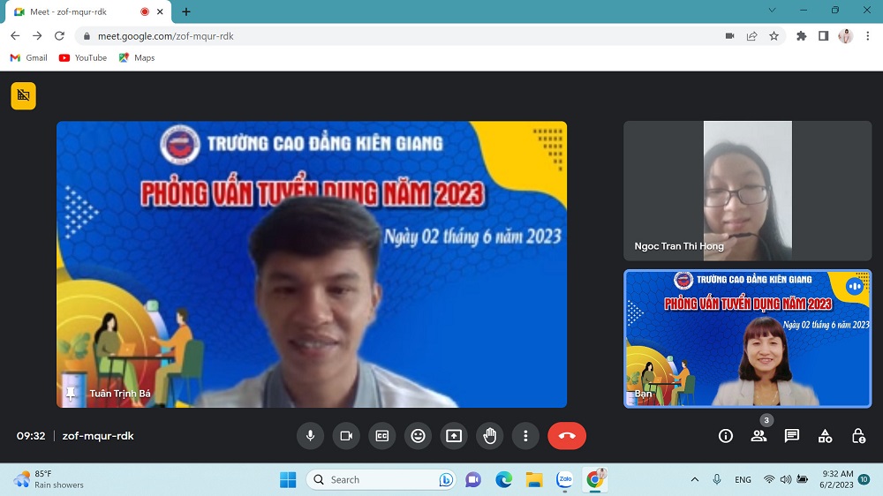Turn off the camera

[346, 435]
